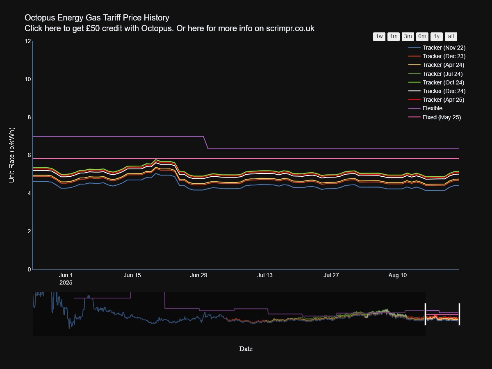Toggle the Tracker (Oct 24) series
The height and width of the screenshot is (369, 492).
(443, 82)
